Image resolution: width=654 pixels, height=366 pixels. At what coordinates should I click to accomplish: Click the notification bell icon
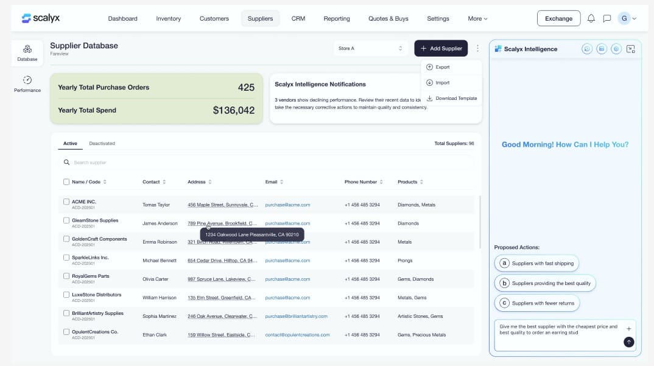pos(591,18)
